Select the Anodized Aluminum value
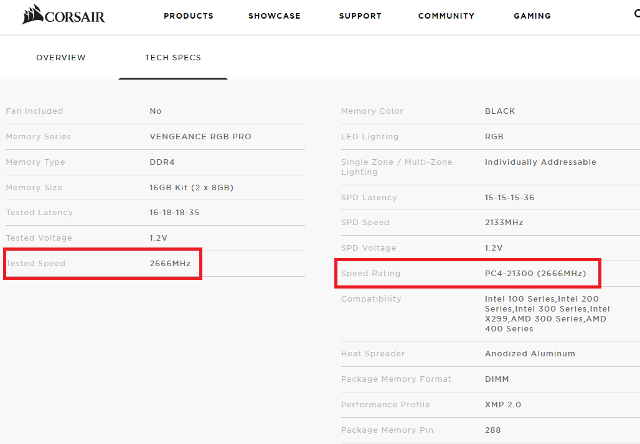The width and height of the screenshot is (640, 444). pos(530,353)
